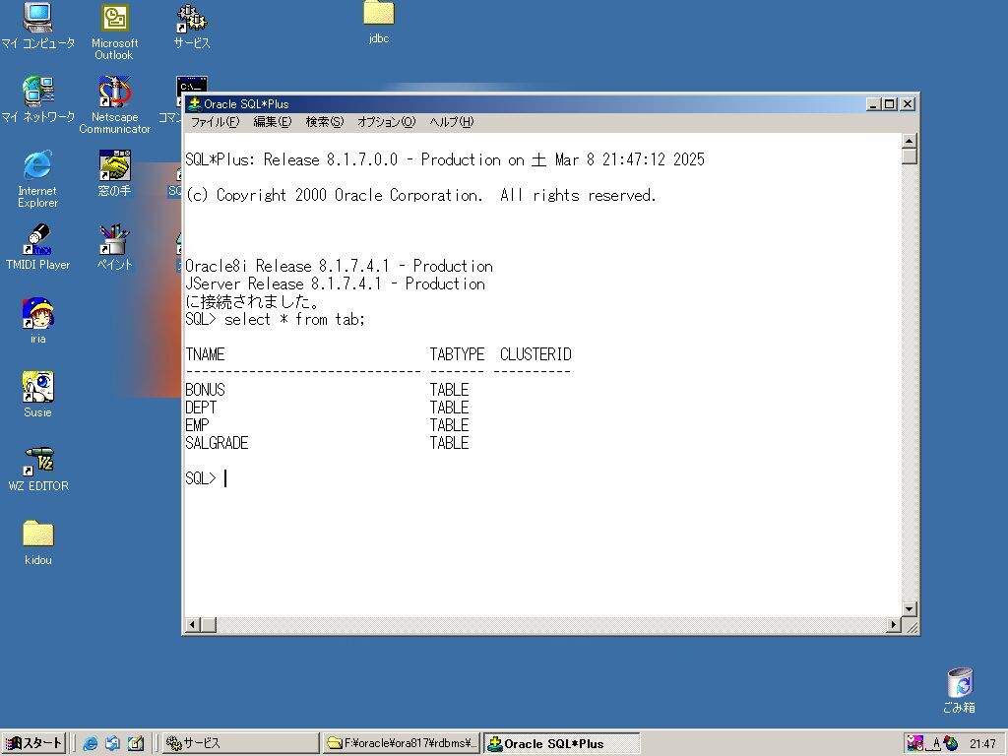The height and width of the screenshot is (756, 1008).
Task: Click the horizontal scrollbar thumb
Action: (x=209, y=624)
